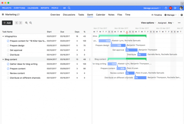Zoom out the Gantt chart
This screenshot has height=124, width=184.
click(x=31, y=23)
